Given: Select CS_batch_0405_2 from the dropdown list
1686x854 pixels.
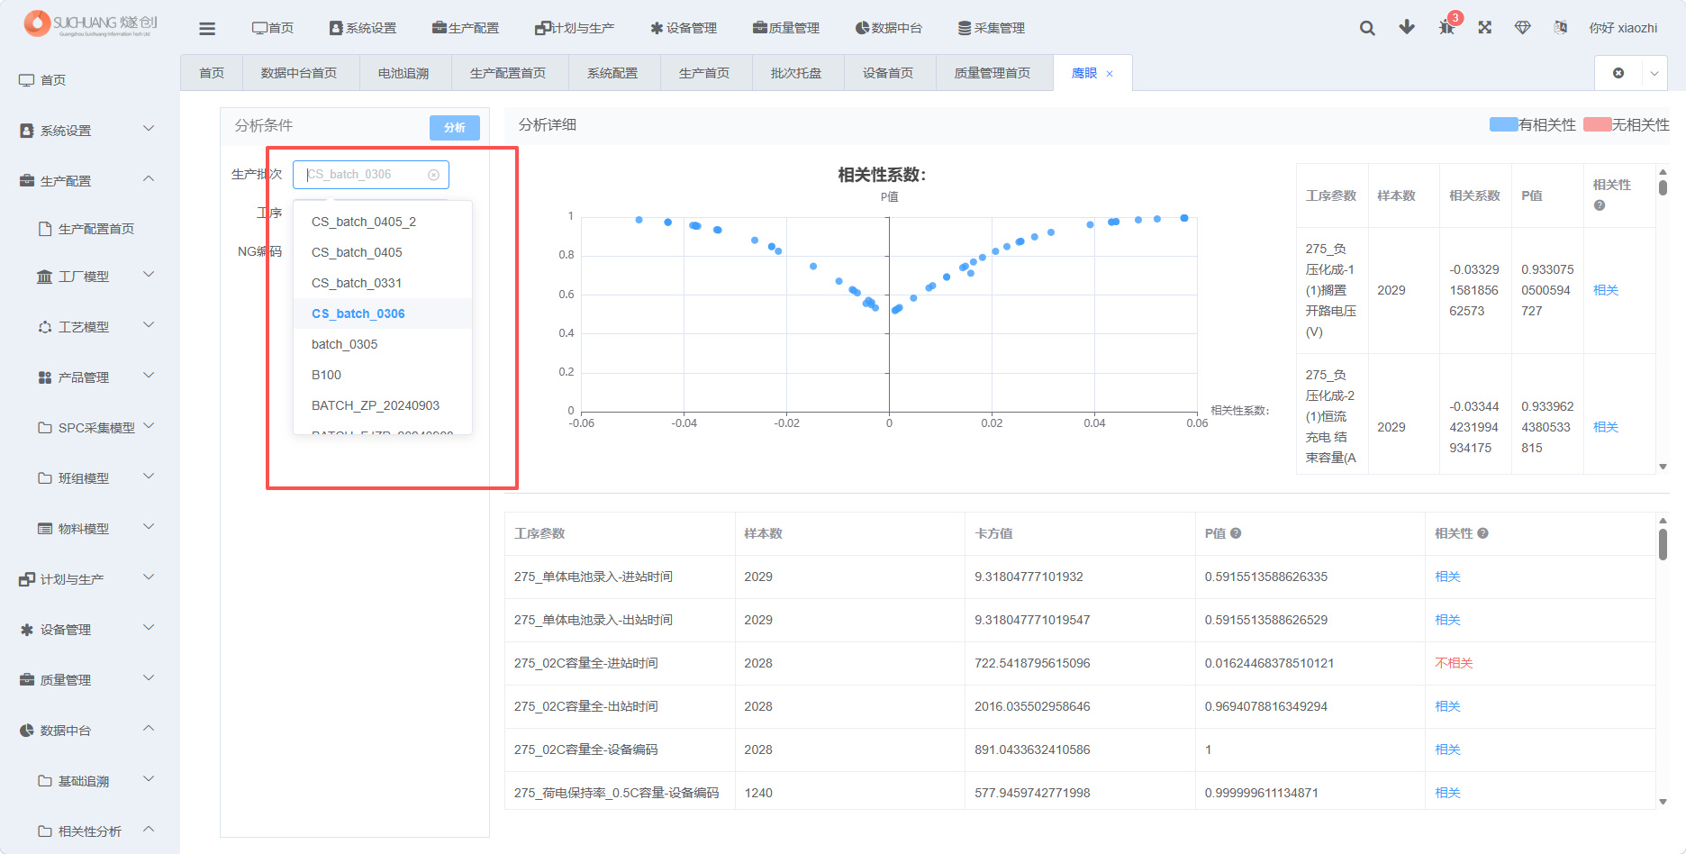Looking at the screenshot, I should coord(383,222).
